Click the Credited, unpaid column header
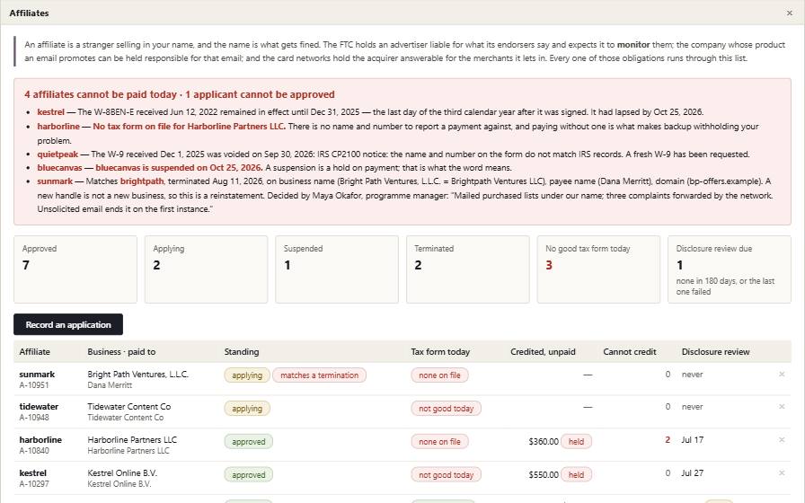The image size is (805, 503). 543,351
